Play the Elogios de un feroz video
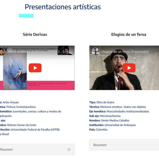Viewport: 159px width, 159px height. click(x=129, y=68)
